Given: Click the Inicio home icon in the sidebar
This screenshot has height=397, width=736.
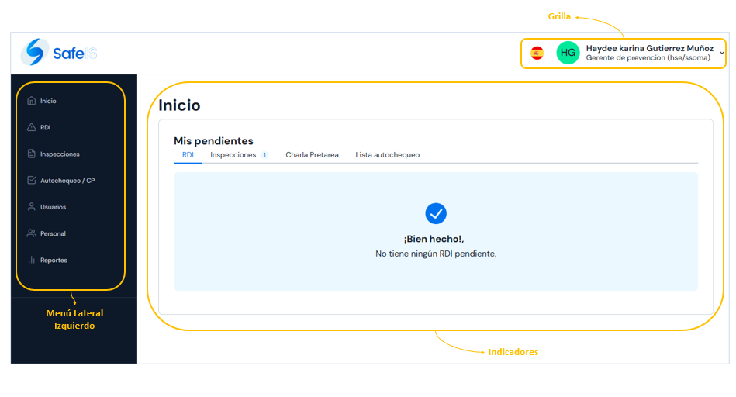Looking at the screenshot, I should [32, 101].
